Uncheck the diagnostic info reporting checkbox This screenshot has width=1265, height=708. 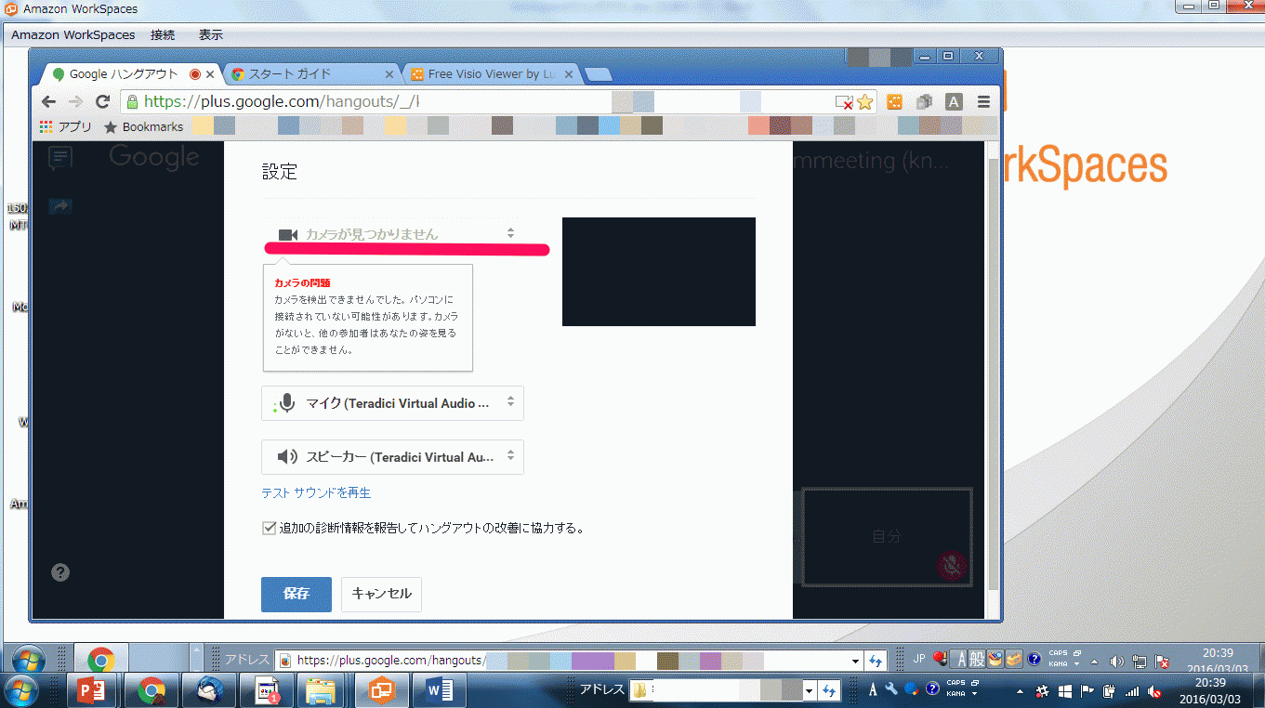click(269, 528)
